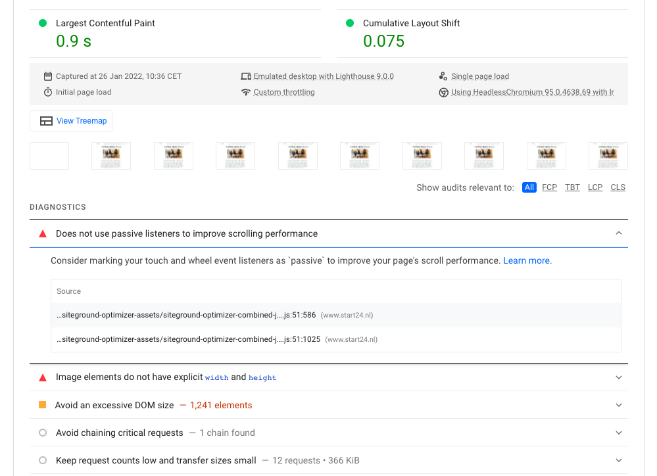657x476 pixels.
Task: Click the globe icon before HeadlessChromium
Action: click(x=443, y=92)
